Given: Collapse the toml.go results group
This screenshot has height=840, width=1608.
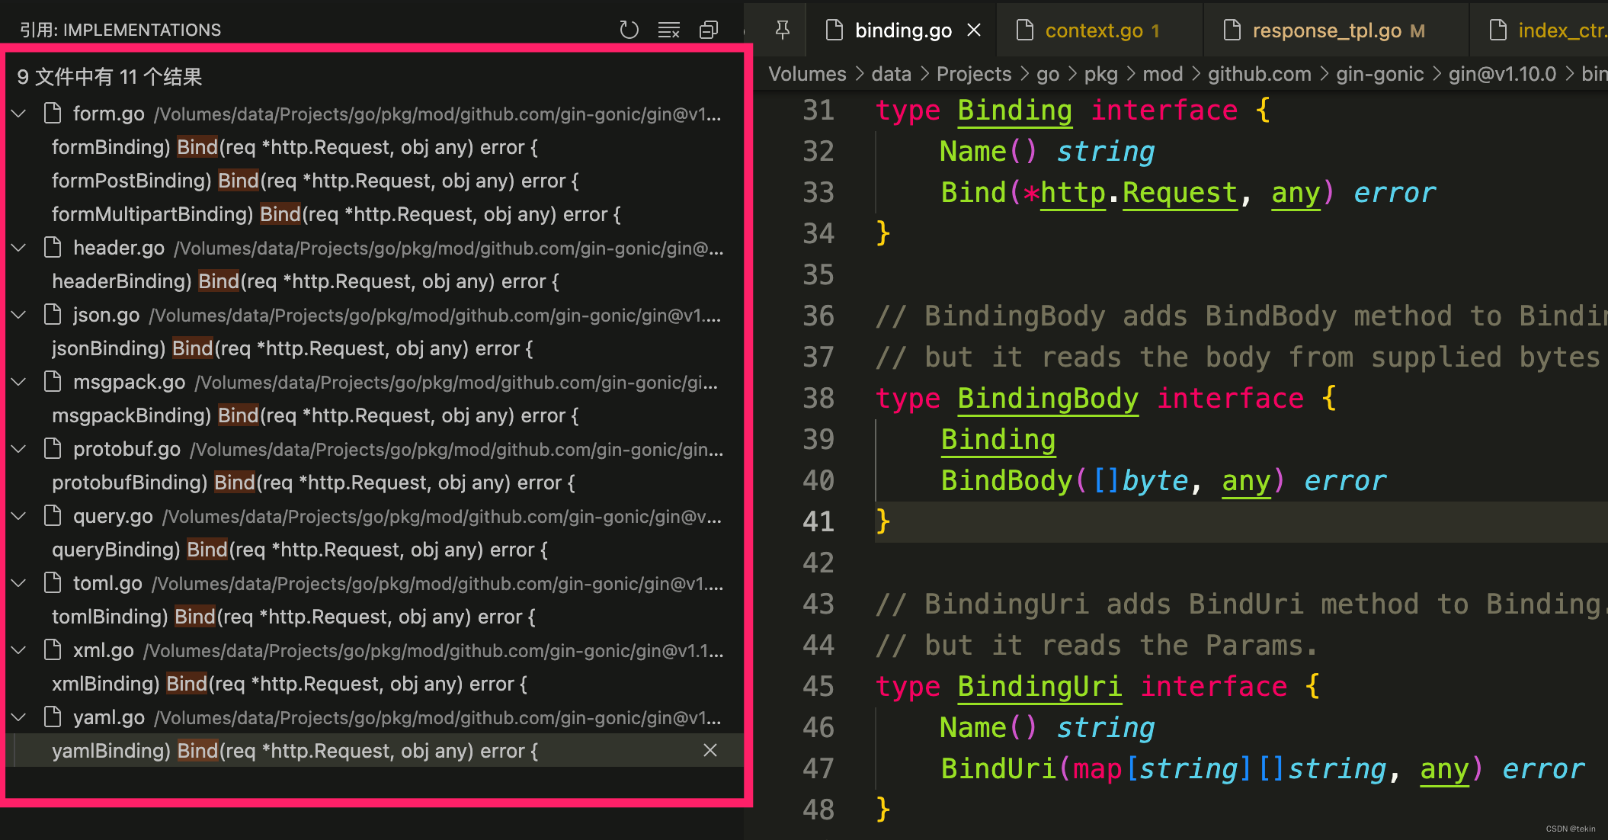Looking at the screenshot, I should (x=19, y=583).
